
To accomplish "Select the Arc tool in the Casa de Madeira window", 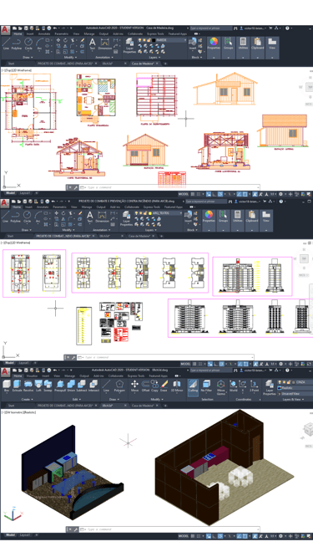I will [39, 43].
